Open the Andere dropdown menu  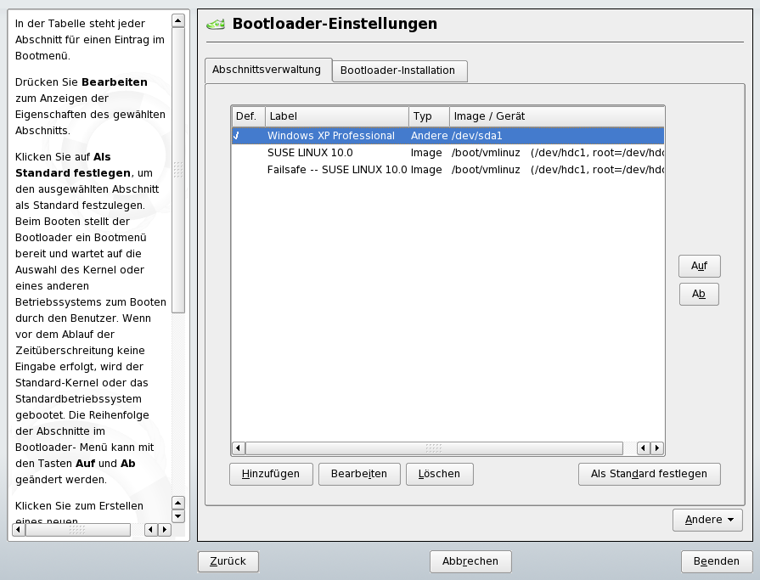pyautogui.click(x=707, y=520)
